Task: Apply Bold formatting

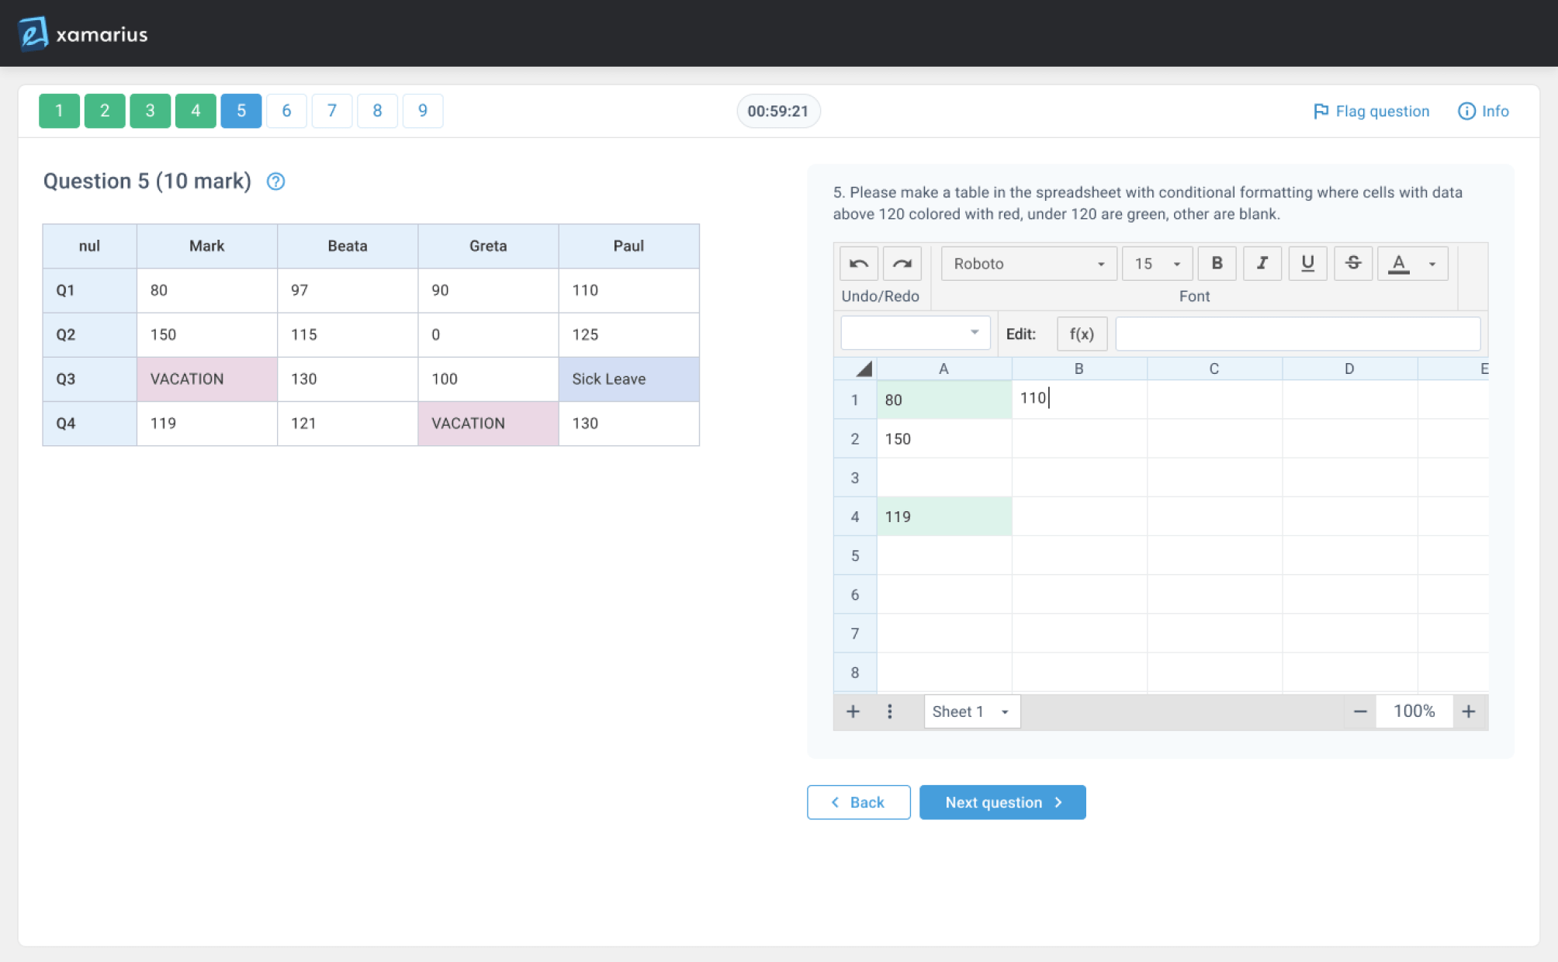Action: (1217, 263)
